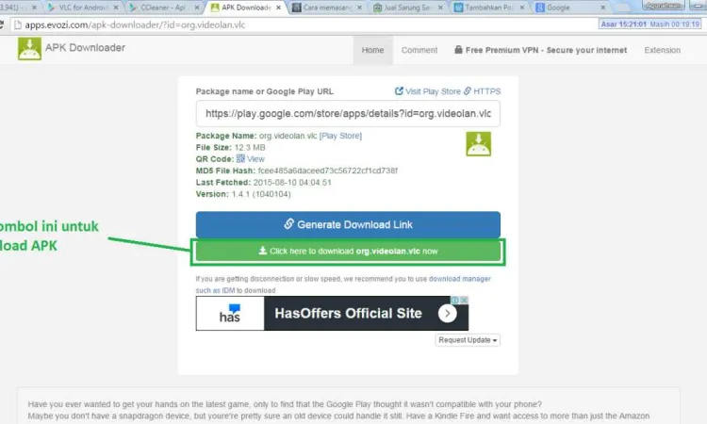Image resolution: width=707 pixels, height=424 pixels.
Task: Close the Tambahkan Pos tab
Action: point(521,8)
